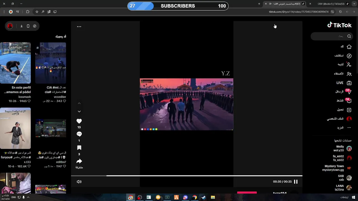Click the zoom magnifier icon in address bar

click(x=43, y=12)
